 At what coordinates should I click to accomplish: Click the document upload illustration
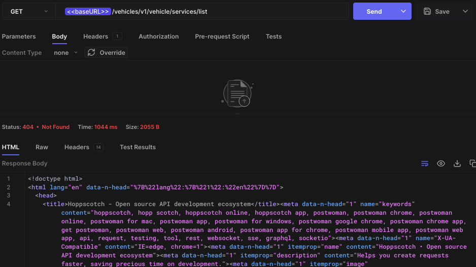click(x=237, y=93)
